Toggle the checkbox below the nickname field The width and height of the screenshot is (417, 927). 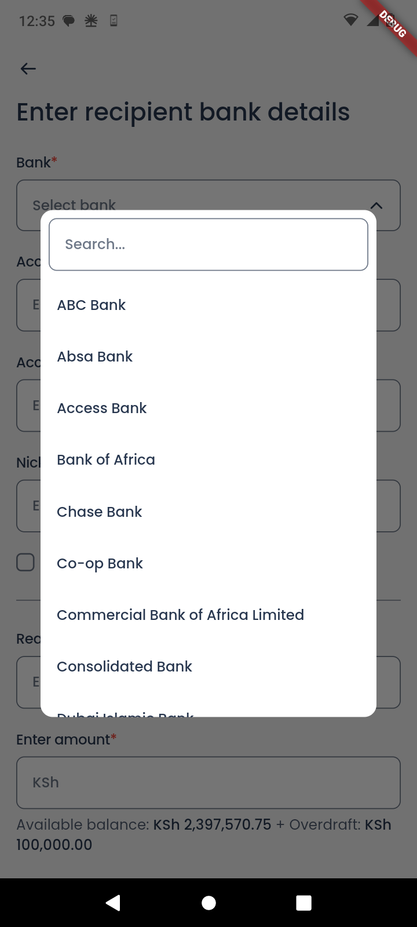point(25,563)
